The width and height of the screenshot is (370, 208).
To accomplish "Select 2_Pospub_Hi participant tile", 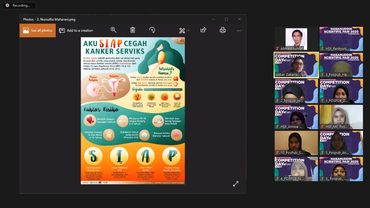I will [296, 91].
